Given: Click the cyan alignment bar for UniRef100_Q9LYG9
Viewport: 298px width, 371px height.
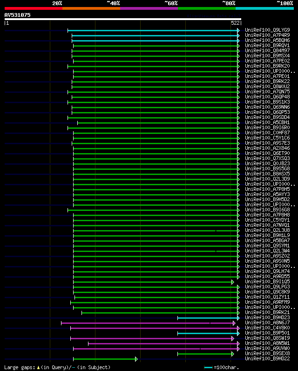Looking at the screenshot, I should click(153, 30).
